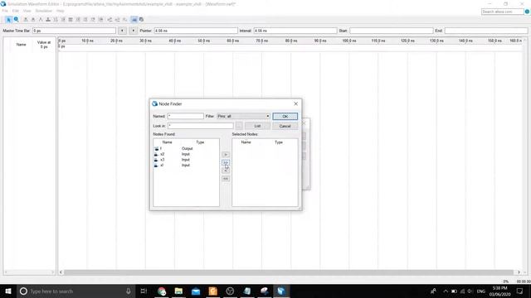Click the Name column header in Nodes Found
Screen dimensions: 531x298
(x=168, y=142)
